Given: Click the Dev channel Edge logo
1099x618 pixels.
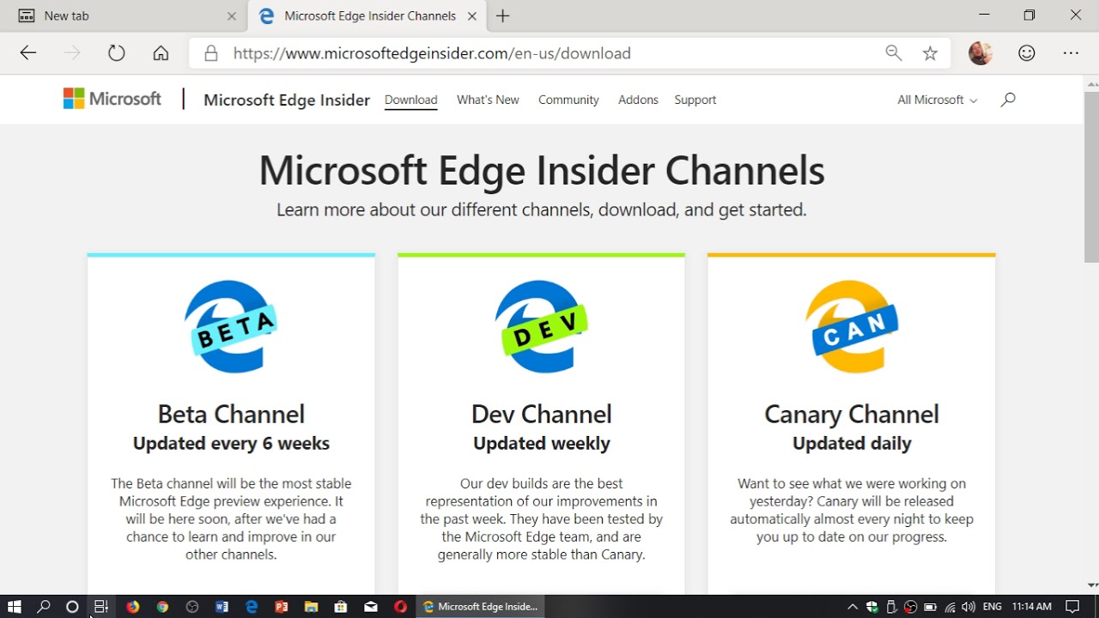Looking at the screenshot, I should [541, 326].
